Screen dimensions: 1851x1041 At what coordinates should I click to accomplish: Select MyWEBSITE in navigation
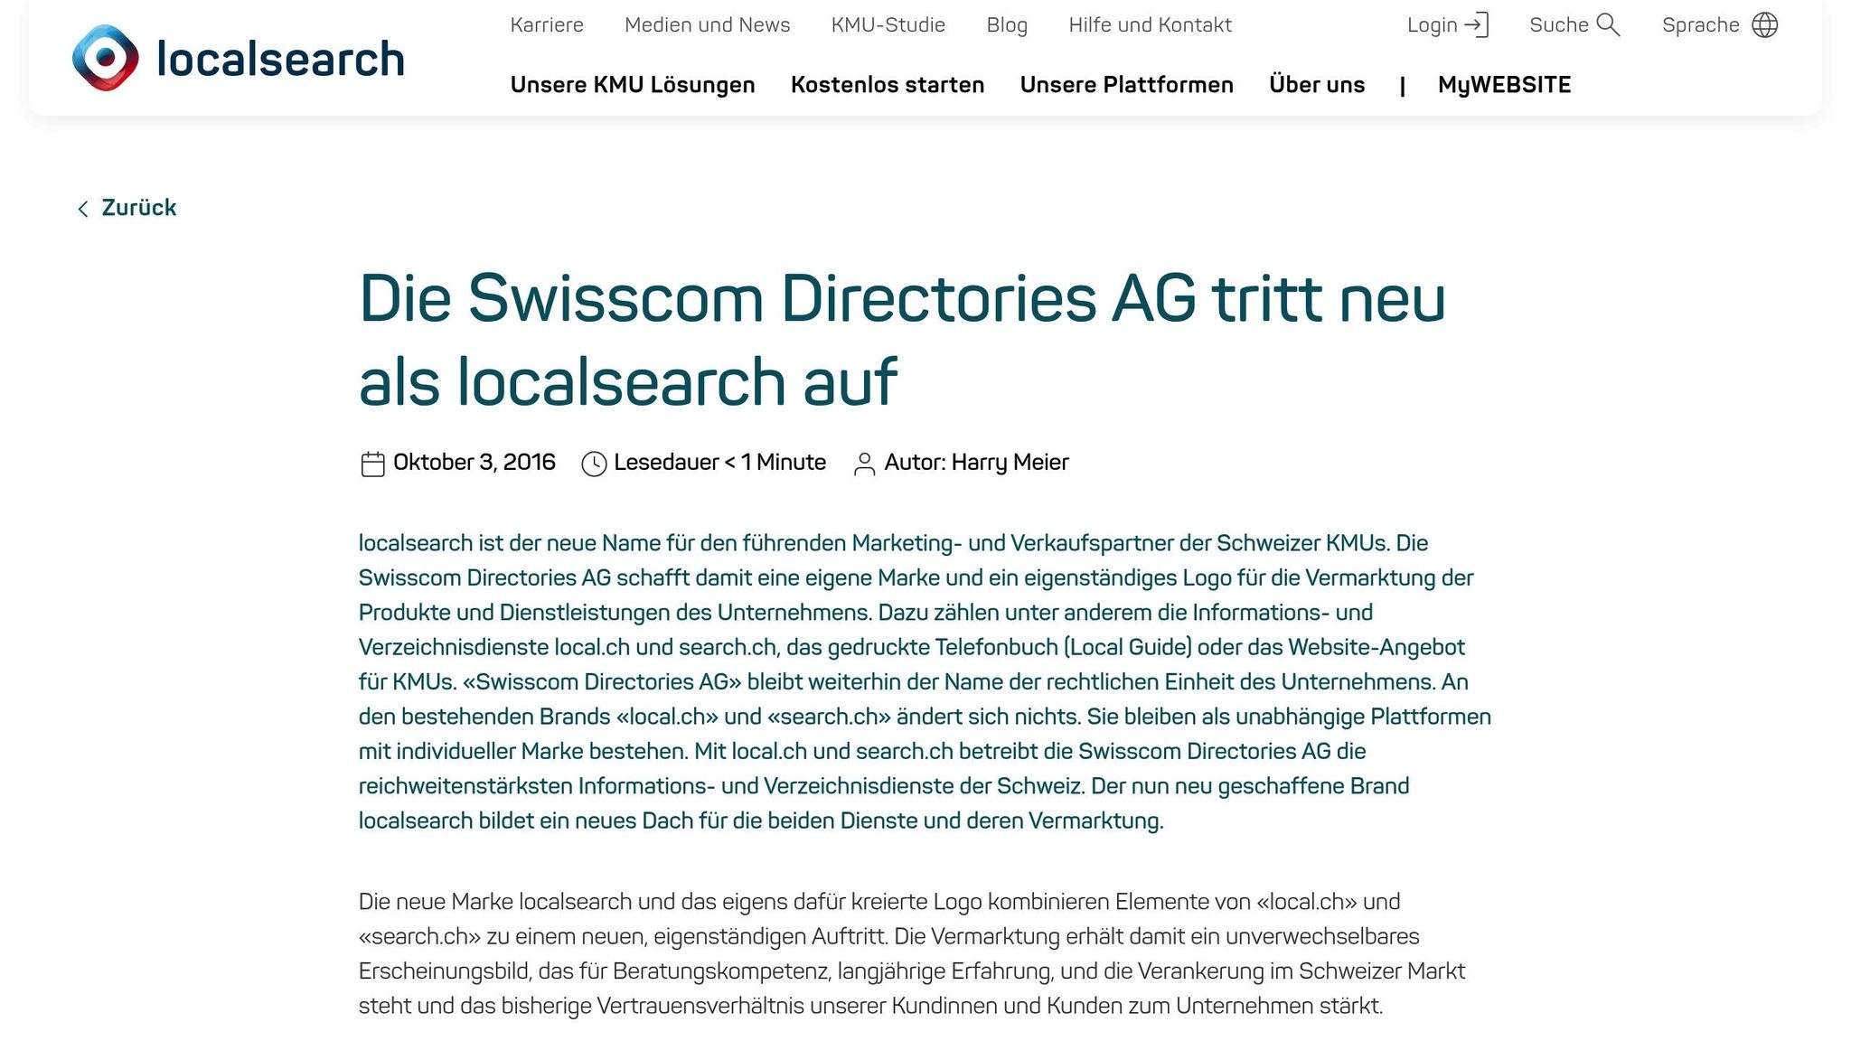pos(1504,84)
